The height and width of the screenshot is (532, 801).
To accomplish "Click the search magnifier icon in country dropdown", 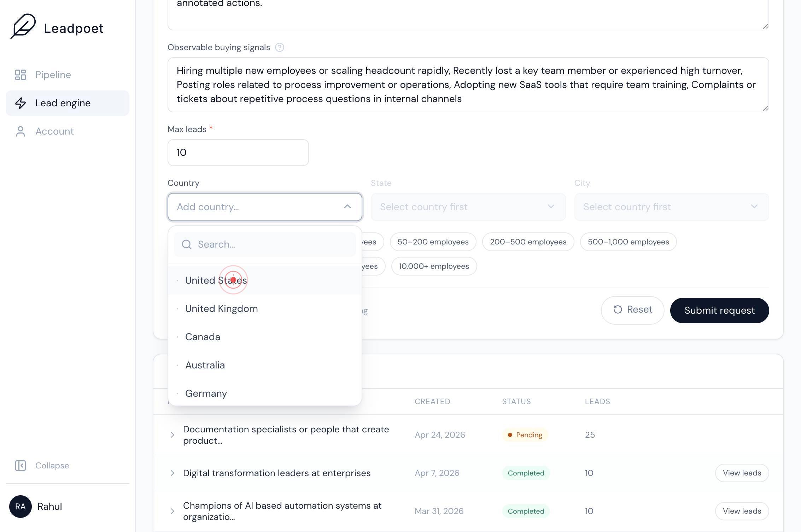I will point(187,244).
